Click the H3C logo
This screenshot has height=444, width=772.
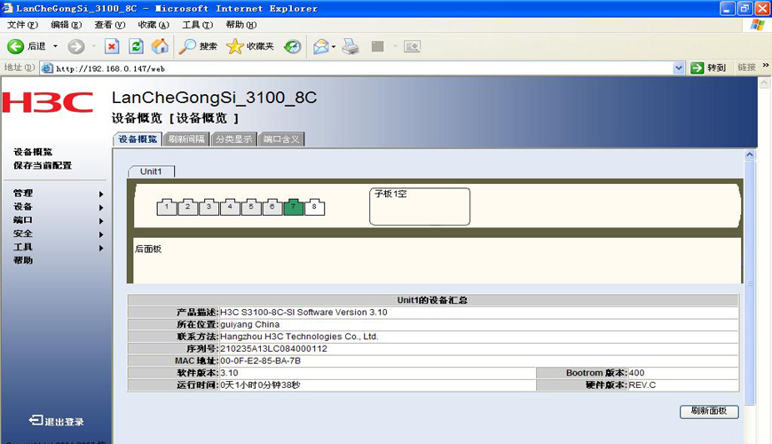click(x=48, y=102)
